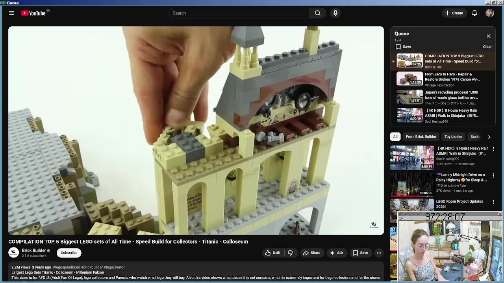Dislike the video
This screenshot has width=504, height=283.
[291, 253]
